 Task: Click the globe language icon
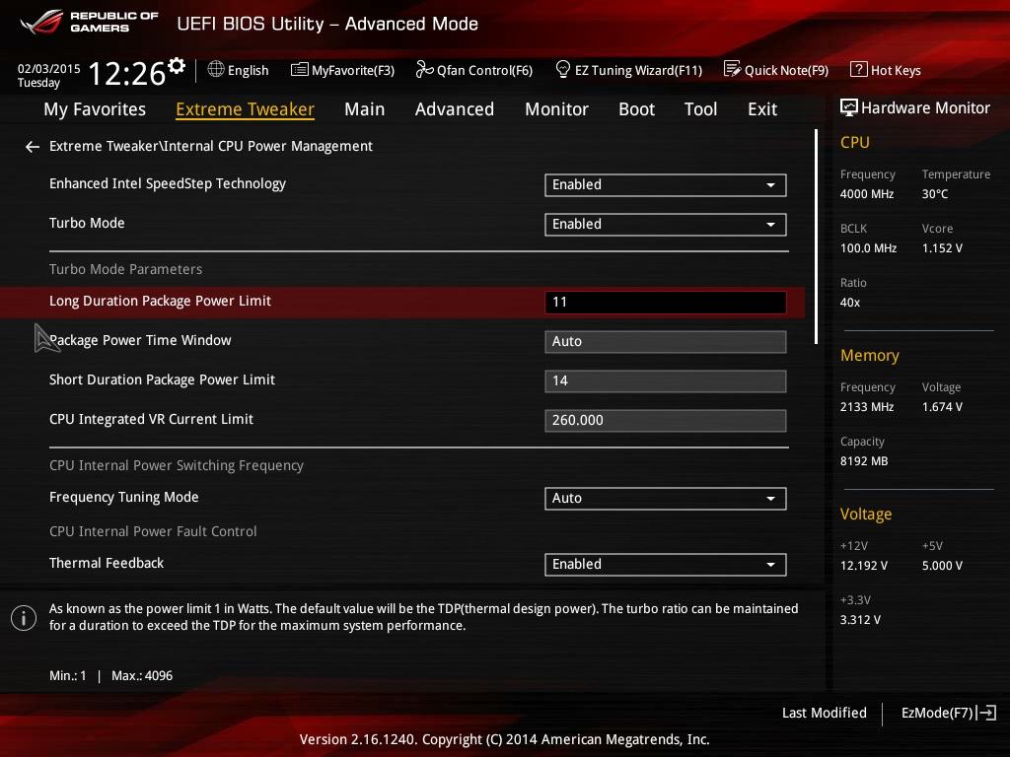[216, 69]
